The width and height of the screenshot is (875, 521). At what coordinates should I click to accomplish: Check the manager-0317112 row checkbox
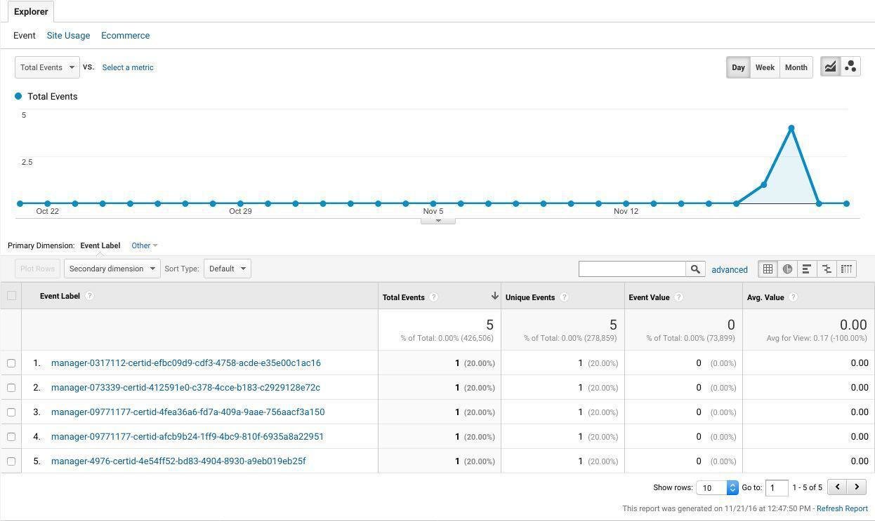click(11, 363)
